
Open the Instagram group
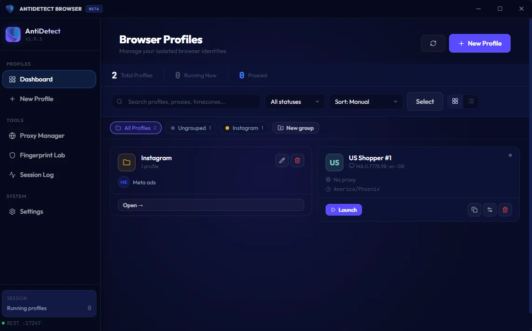(x=211, y=205)
